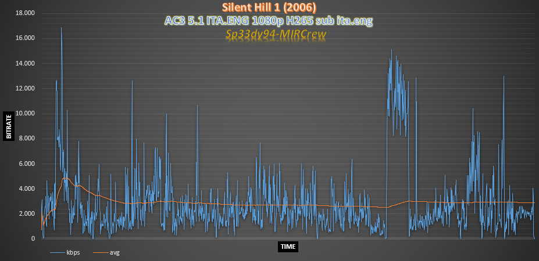Click the 18.000 axis label
The height and width of the screenshot is (261, 539).
coord(26,13)
